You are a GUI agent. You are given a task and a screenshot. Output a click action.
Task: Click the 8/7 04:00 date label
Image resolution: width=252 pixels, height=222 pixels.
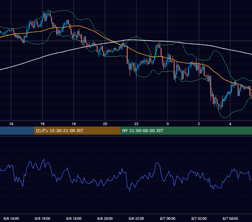point(230,218)
